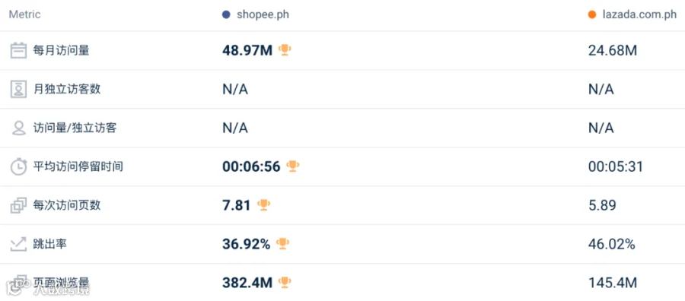The image size is (685, 301).
Task: Click the trophy icon next to 7.81
Action: [x=263, y=204]
